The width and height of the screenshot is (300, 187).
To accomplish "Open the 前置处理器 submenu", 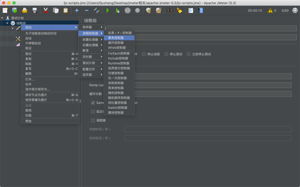I will pos(91,39).
